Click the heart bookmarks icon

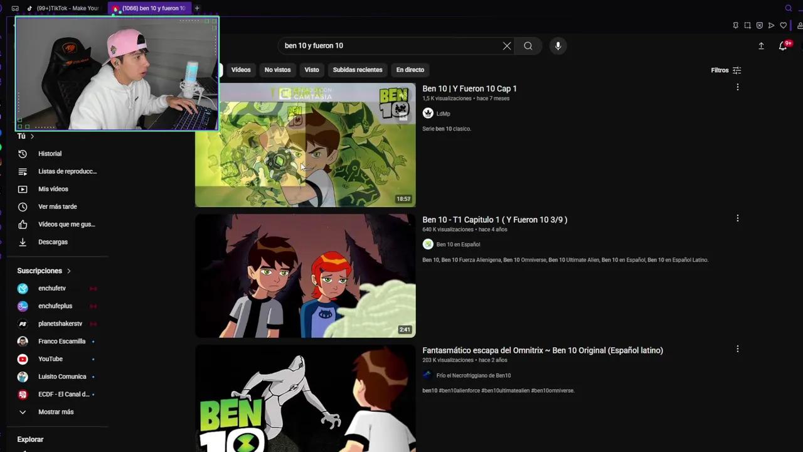(783, 26)
